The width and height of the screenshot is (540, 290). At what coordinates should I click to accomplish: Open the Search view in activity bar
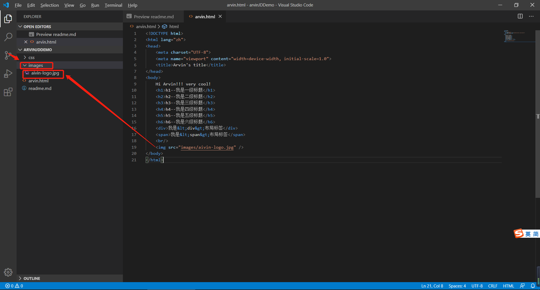[8, 37]
